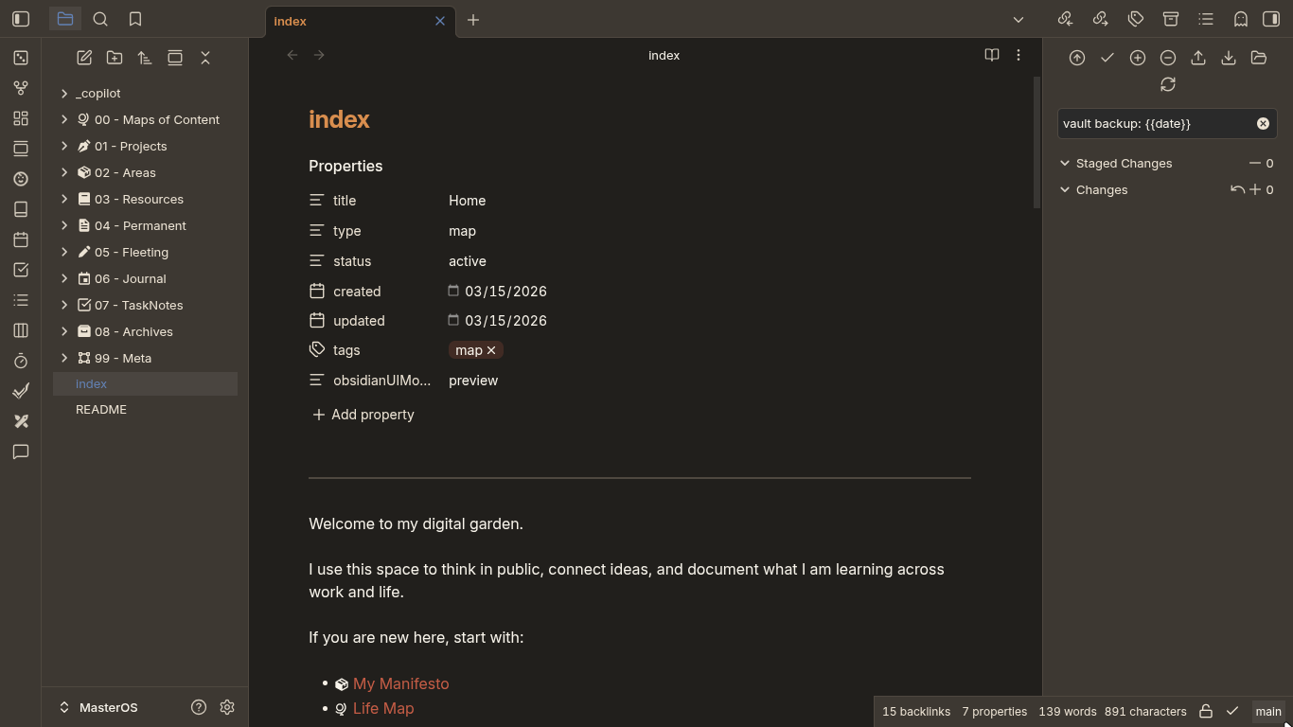Screen dimensions: 1293x727
Task: Open the outline list panel icon
Action: 1206,19
